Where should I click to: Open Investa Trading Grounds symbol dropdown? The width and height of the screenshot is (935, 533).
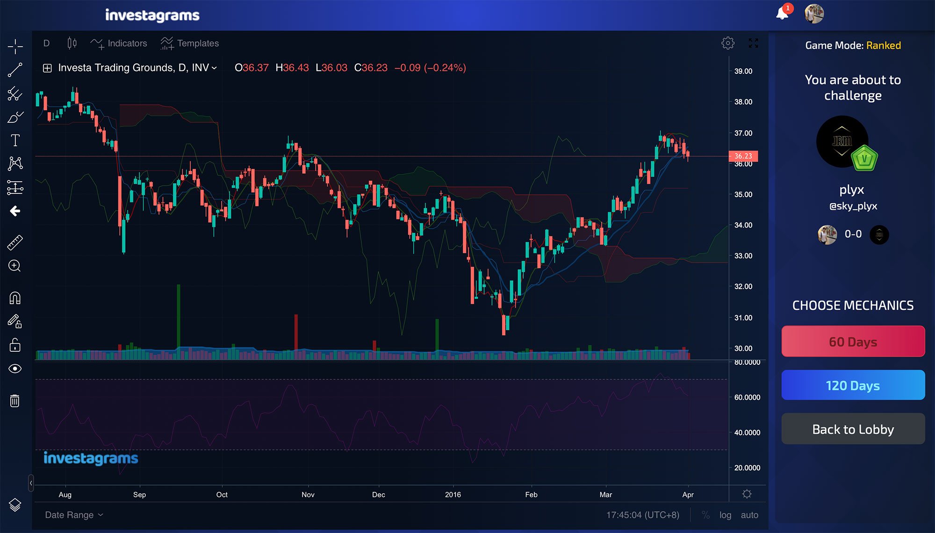pos(137,68)
